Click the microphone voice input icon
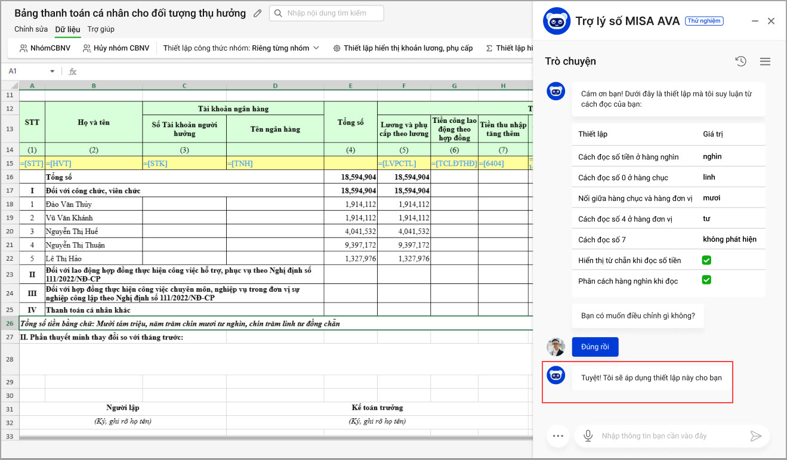 click(x=588, y=436)
